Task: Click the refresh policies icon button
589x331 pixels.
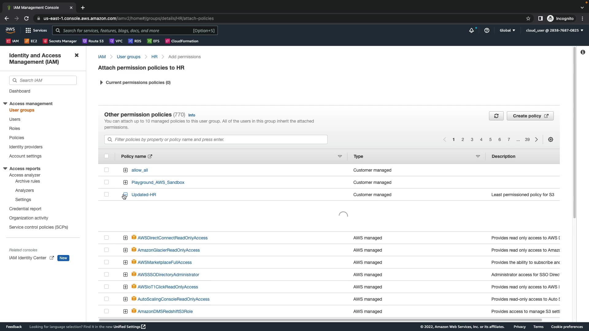Action: click(x=496, y=116)
